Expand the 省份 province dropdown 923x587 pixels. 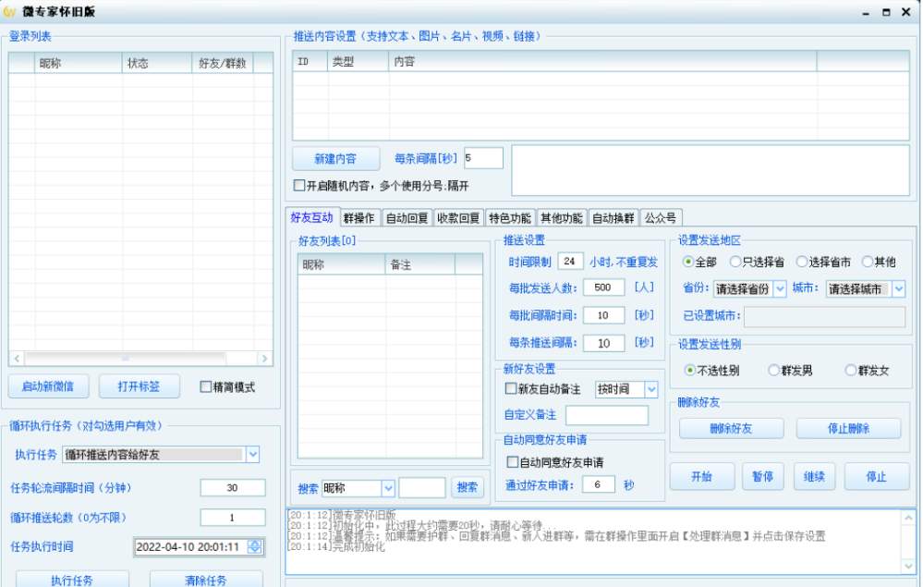click(780, 288)
